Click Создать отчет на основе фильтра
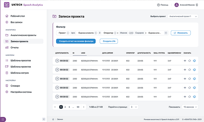Image resolution: width=204 pixels, height=122 pixels. (76, 41)
